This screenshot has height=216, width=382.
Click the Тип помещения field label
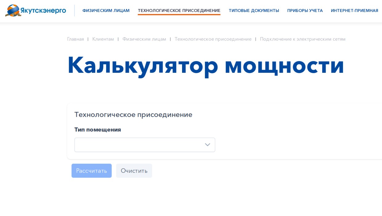(x=98, y=130)
